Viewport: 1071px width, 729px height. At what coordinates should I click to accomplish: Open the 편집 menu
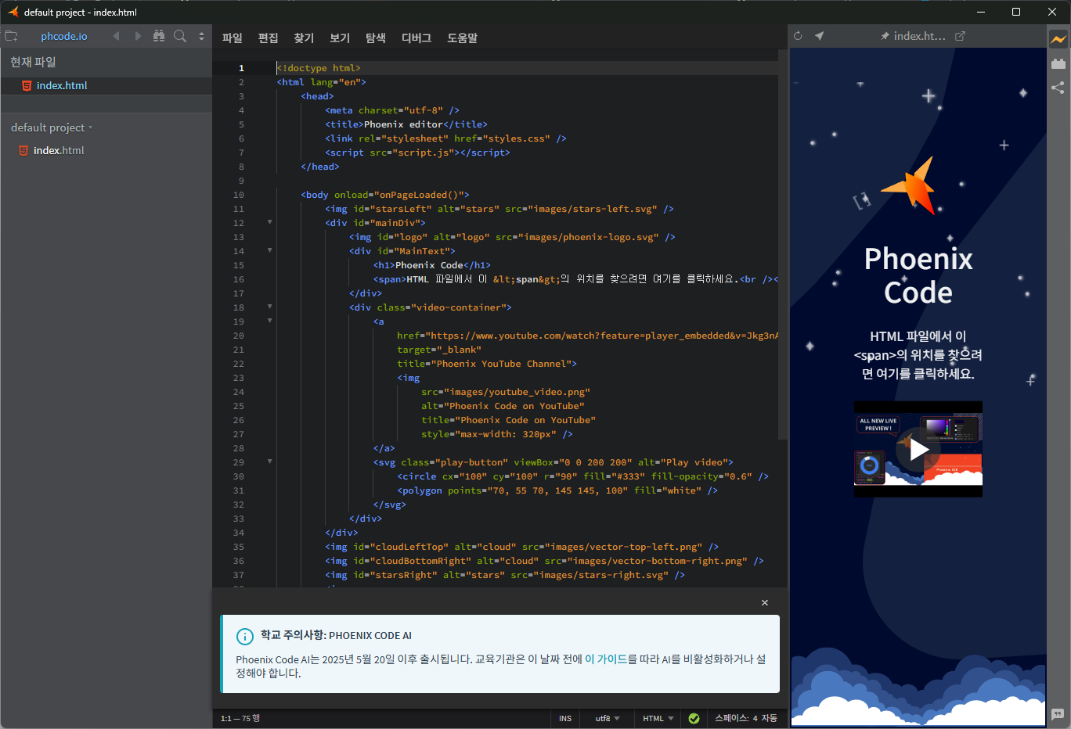click(269, 38)
